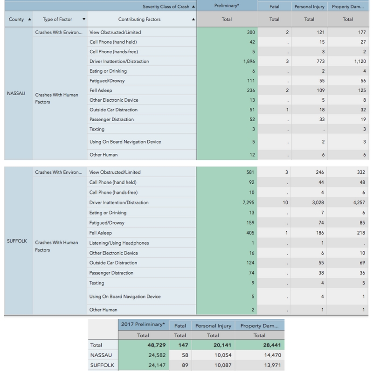Click Nassau Using On Board Navigation Device
The height and width of the screenshot is (373, 373).
(x=125, y=142)
